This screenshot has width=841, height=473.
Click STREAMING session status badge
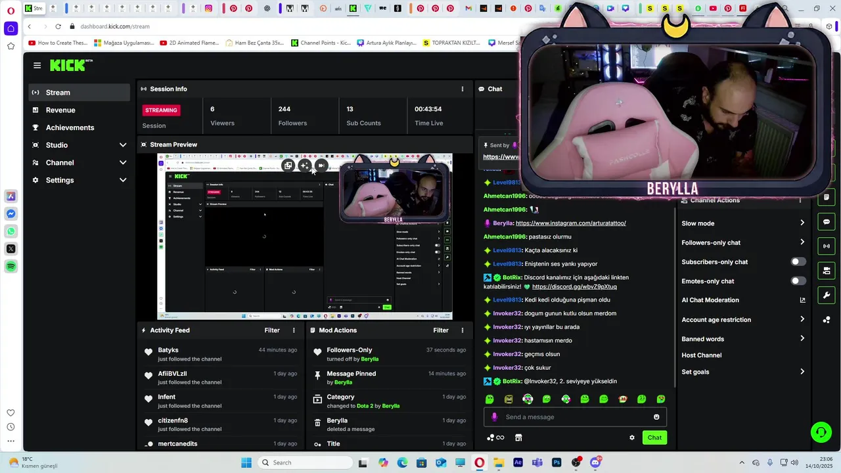[161, 110]
